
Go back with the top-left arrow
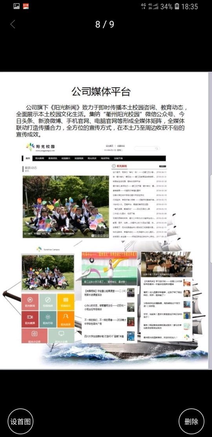tap(13, 24)
